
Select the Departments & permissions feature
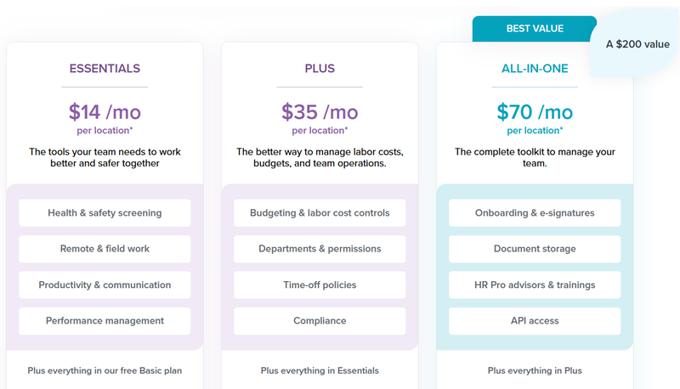point(320,249)
